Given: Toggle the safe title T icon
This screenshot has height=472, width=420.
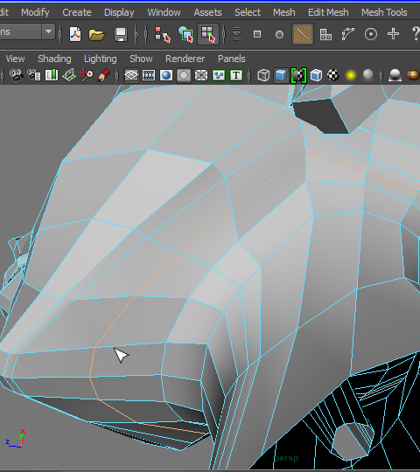Looking at the screenshot, I should [236, 75].
